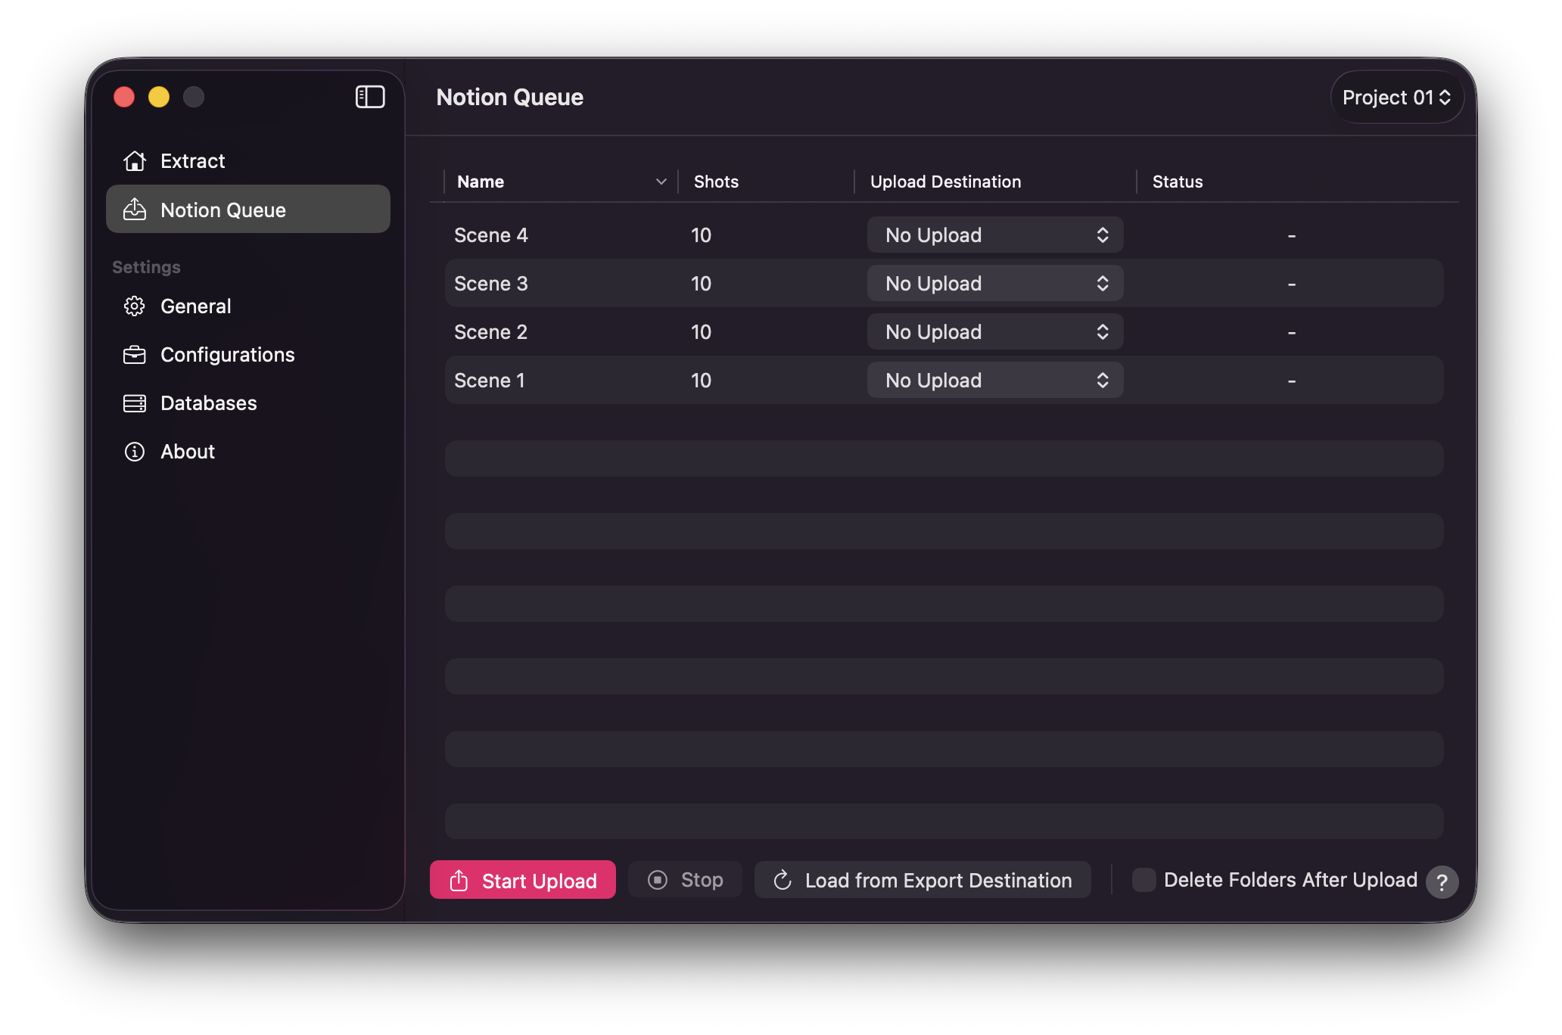Sort by Shots column header

tap(716, 182)
